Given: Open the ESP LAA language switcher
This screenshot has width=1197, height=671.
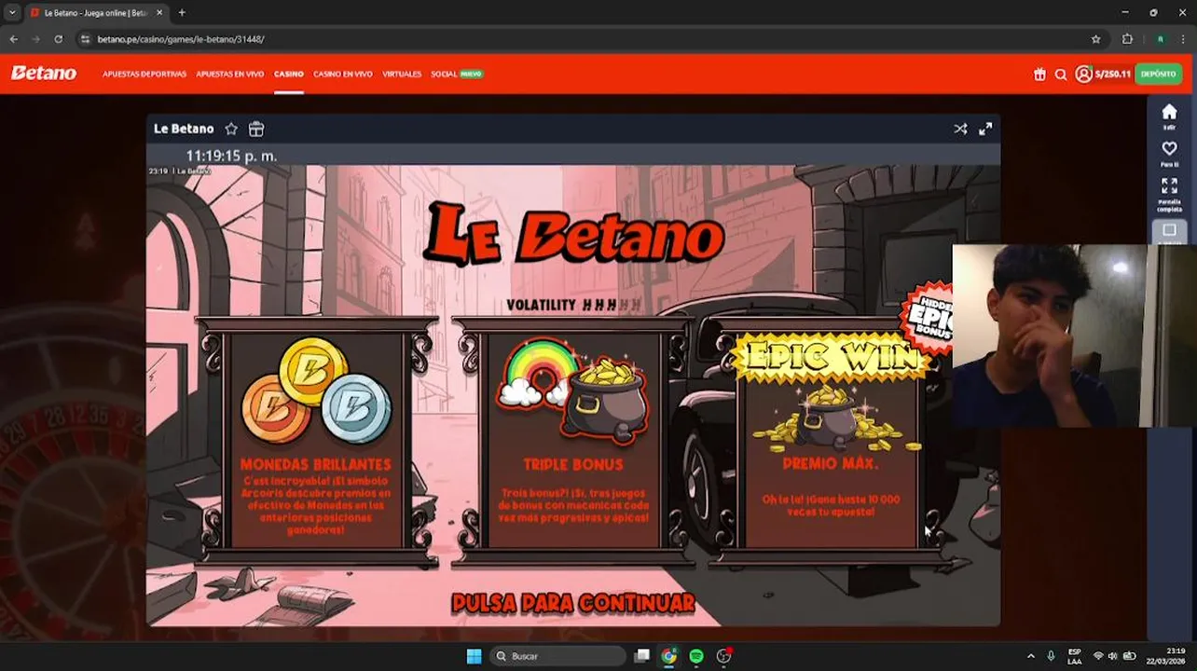Looking at the screenshot, I should coord(1074,656).
